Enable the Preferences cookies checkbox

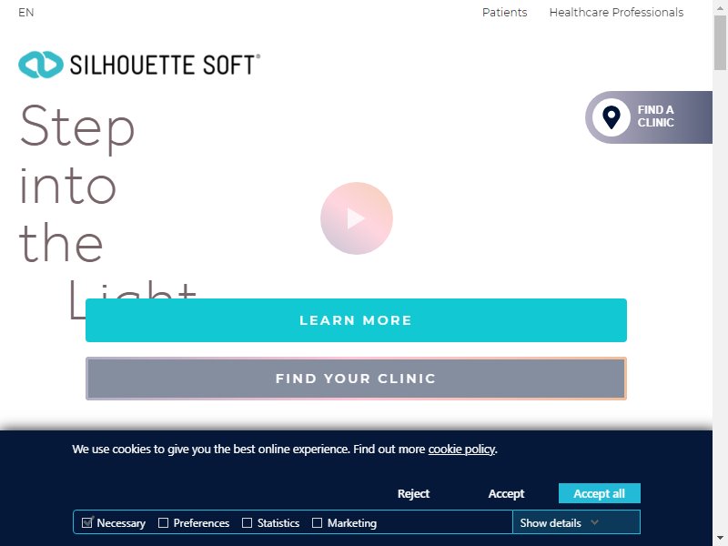click(x=163, y=522)
